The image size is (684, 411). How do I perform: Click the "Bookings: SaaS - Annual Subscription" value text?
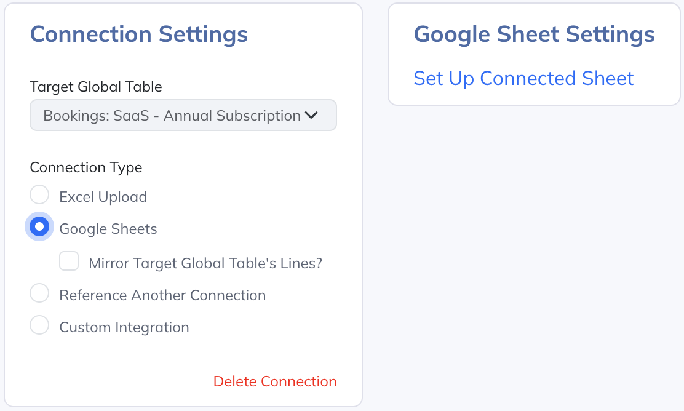click(172, 116)
